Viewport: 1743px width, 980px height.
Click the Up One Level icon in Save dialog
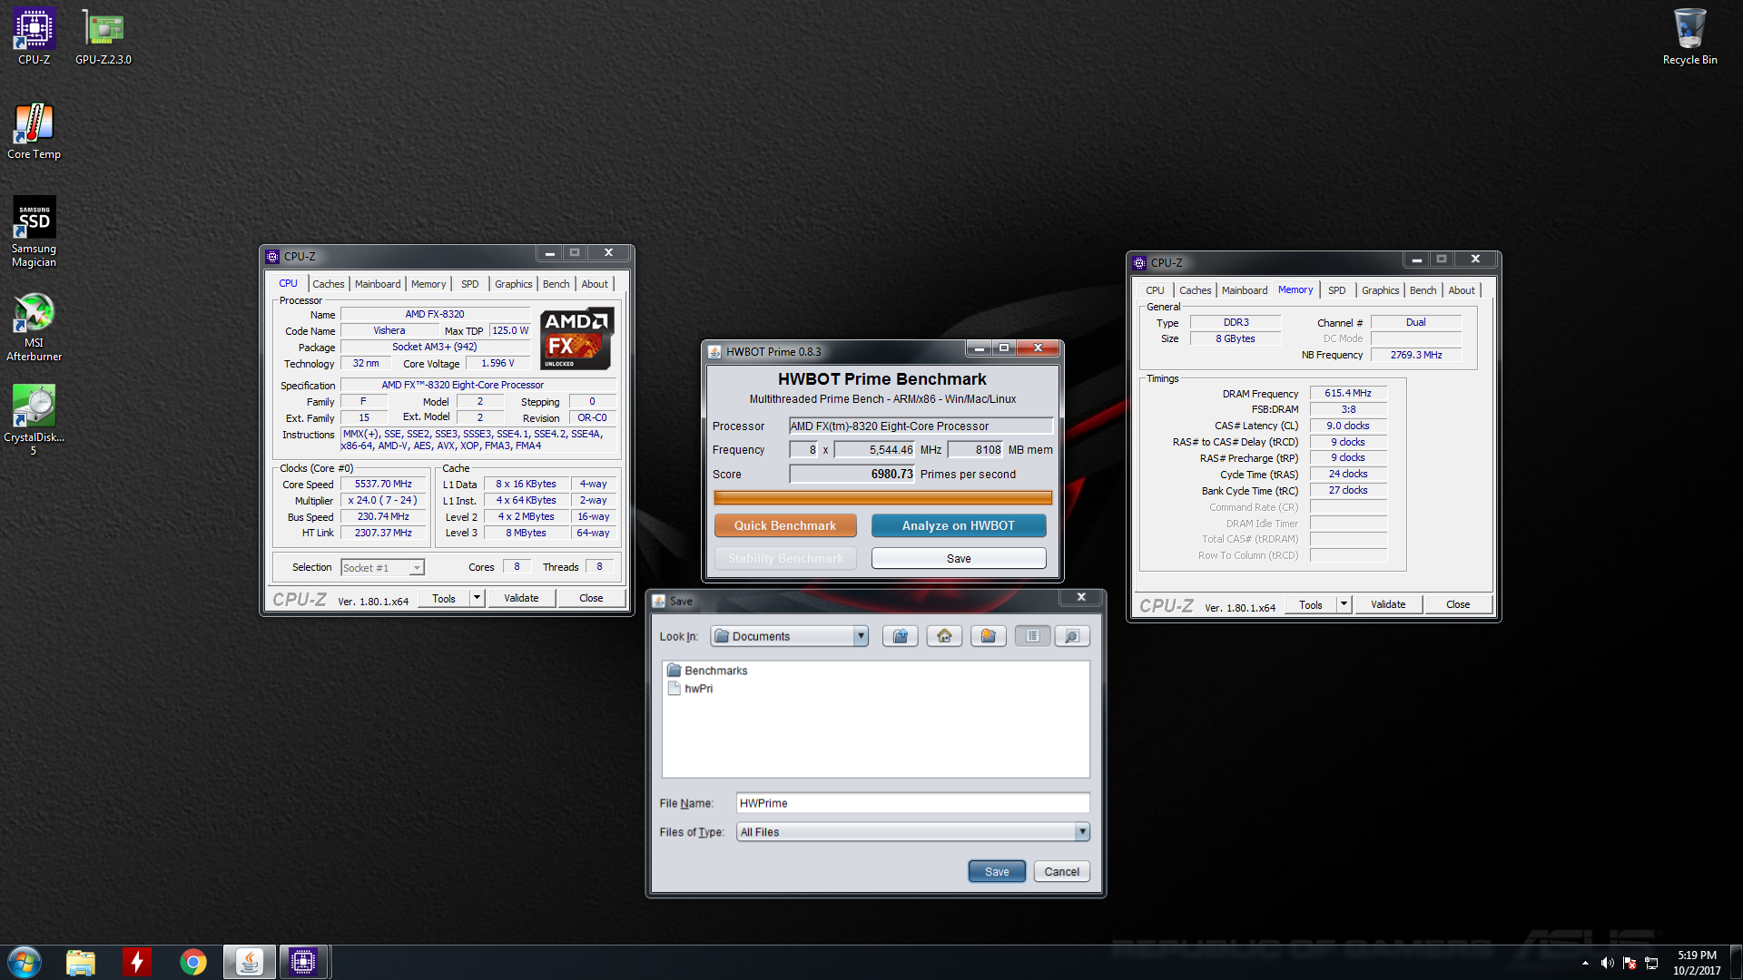click(901, 636)
